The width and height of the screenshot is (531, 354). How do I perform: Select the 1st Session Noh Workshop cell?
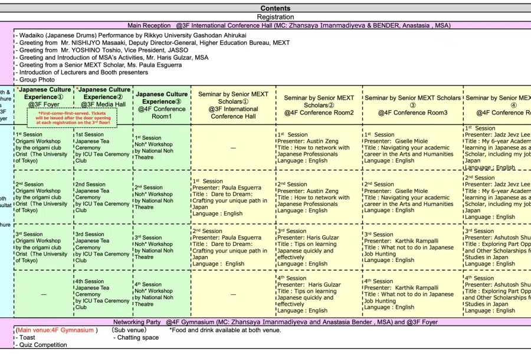tap(162, 147)
